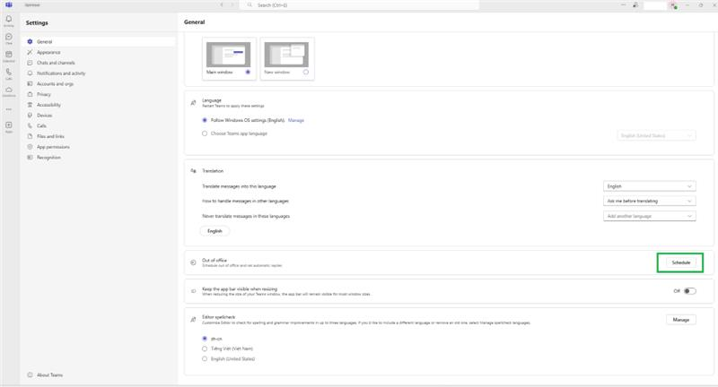The height and width of the screenshot is (387, 718).
Task: Open Accounts and orgs settings
Action: [x=100, y=83]
